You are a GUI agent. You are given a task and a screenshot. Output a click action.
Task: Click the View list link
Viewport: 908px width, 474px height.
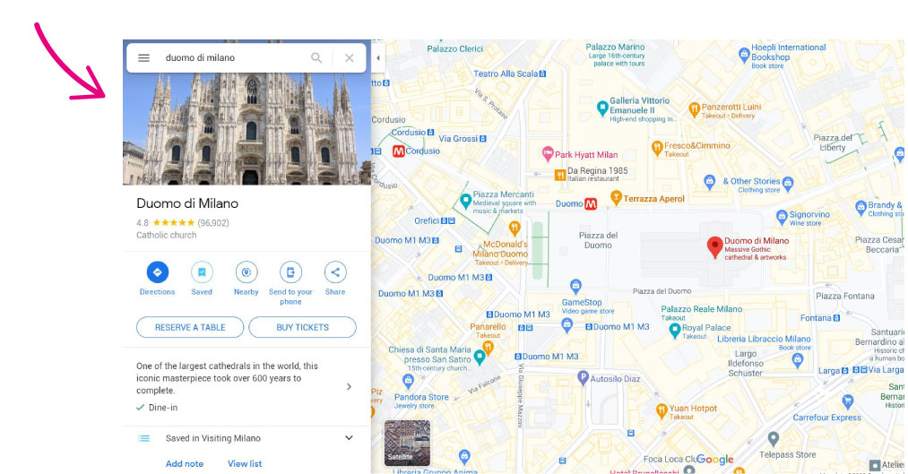click(245, 463)
